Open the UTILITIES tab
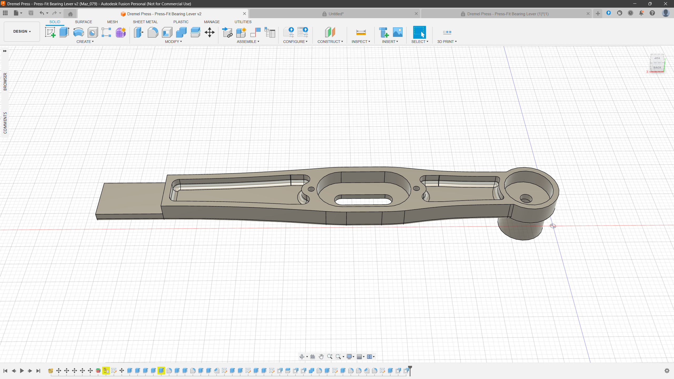This screenshot has height=379, width=674. (243, 22)
